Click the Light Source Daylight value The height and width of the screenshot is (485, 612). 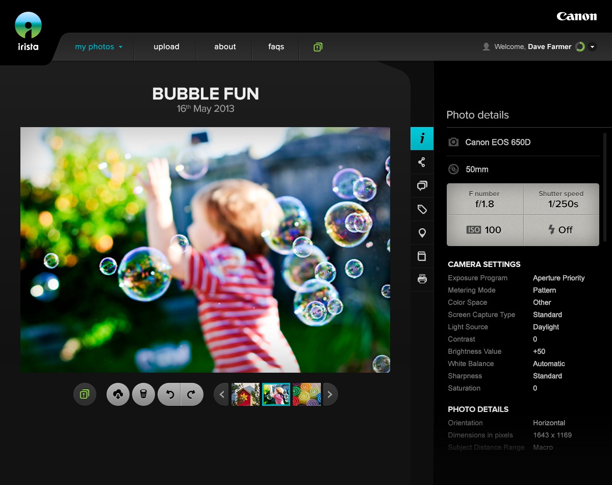(546, 327)
